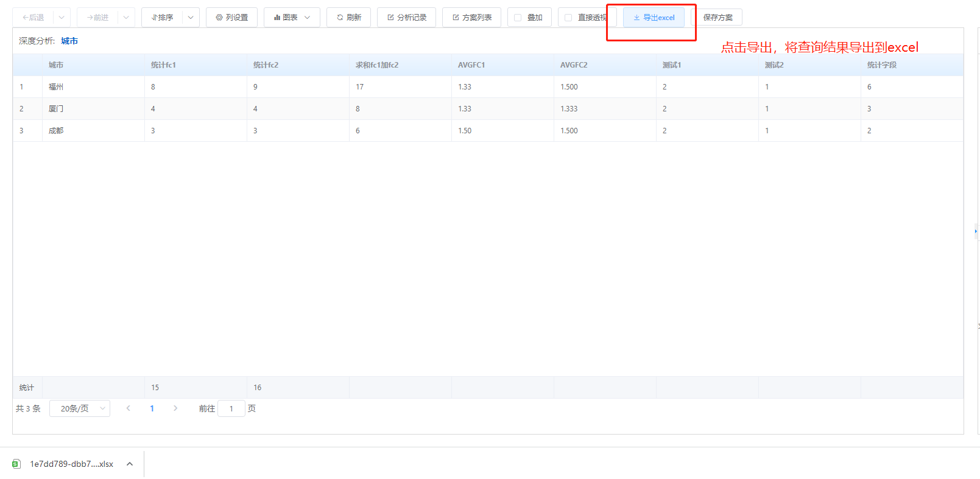Expand the download item options chevron
The width and height of the screenshot is (980, 479).
tap(130, 464)
